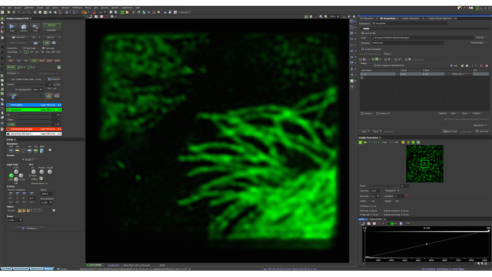Click the Advanced >> button
The height and width of the screenshot is (277, 492).
[x=480, y=126]
